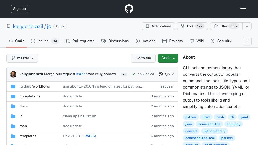Image resolution: width=258 pixels, height=145 pixels.
Task: Select the convert topic tag
Action: pos(191,131)
